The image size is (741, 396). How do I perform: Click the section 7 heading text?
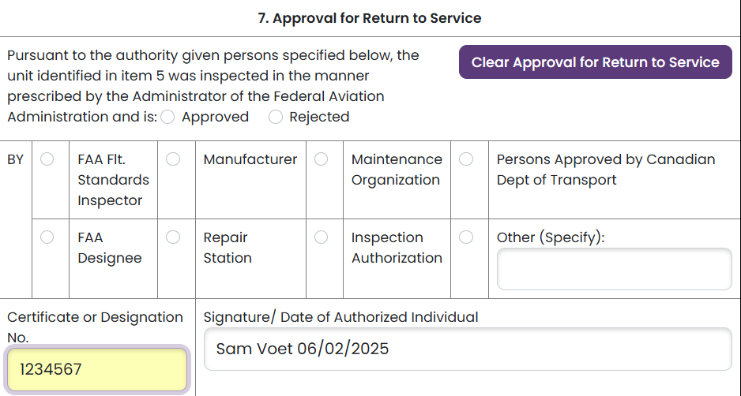point(370,18)
